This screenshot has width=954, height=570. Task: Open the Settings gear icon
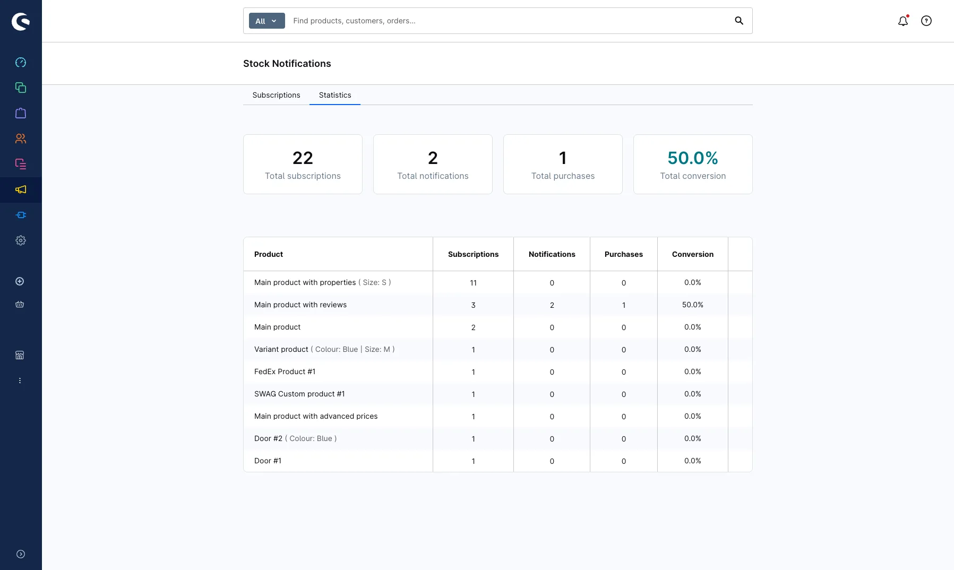click(x=21, y=240)
